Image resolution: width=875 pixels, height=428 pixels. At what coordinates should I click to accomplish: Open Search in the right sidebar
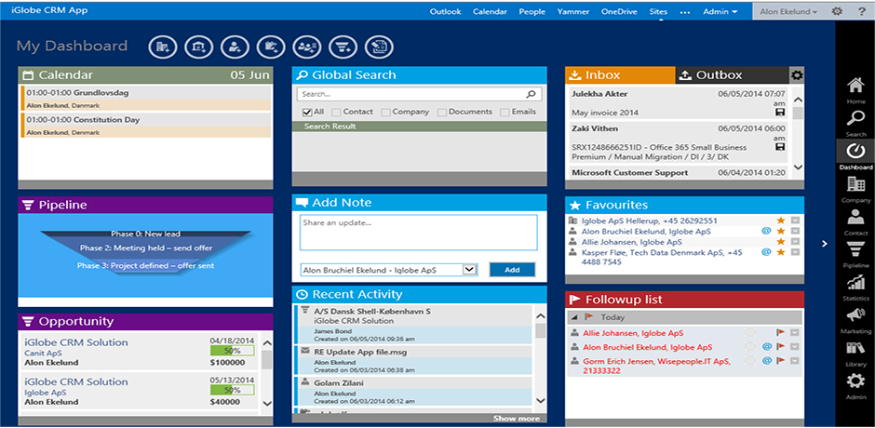[x=855, y=124]
